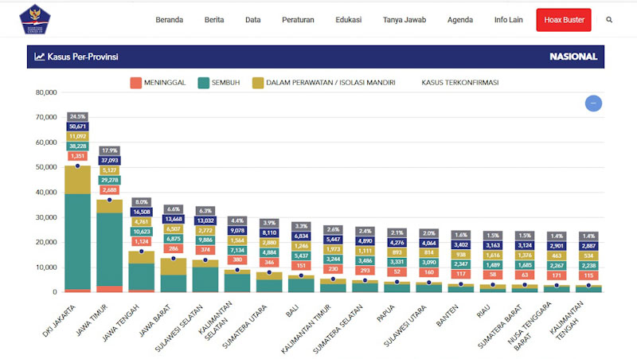Click the chart icon beside Kasus Per-Provinsi
637x359 pixels.
point(39,57)
